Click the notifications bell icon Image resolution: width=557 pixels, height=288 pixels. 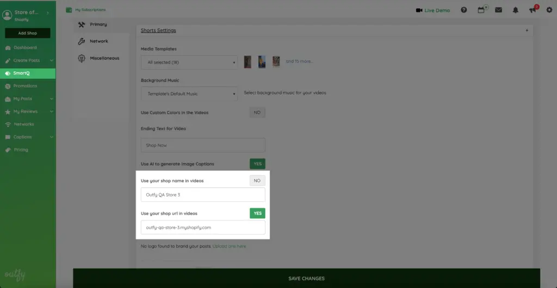coord(516,10)
